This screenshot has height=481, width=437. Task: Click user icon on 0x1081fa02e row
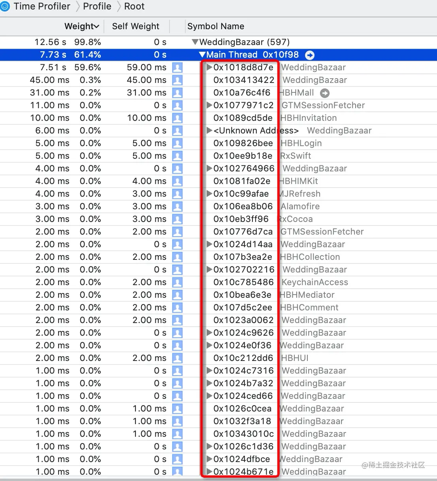coord(178,181)
